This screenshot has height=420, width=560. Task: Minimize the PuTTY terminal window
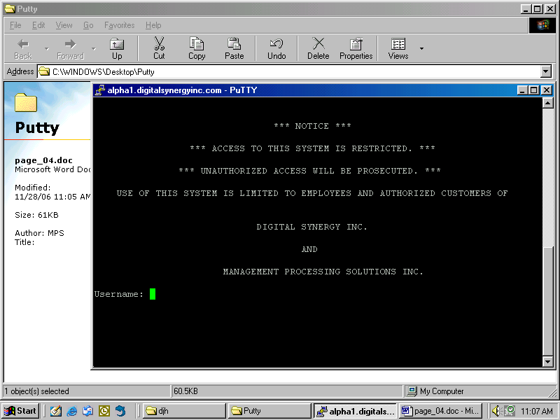(x=522, y=90)
